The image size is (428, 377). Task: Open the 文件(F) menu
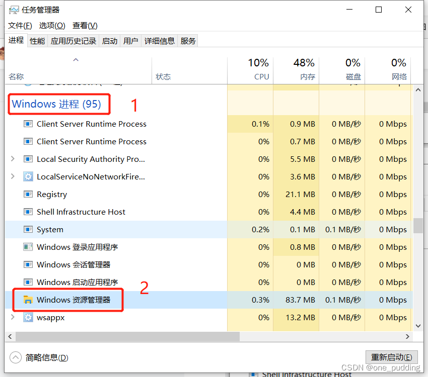20,26
